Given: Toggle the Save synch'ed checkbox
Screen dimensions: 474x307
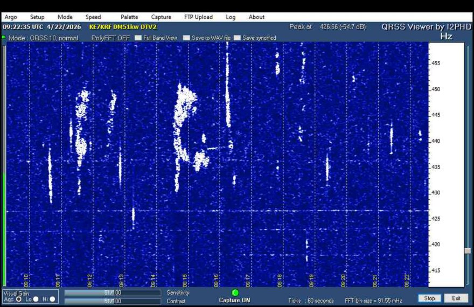Looking at the screenshot, I should tap(237, 38).
